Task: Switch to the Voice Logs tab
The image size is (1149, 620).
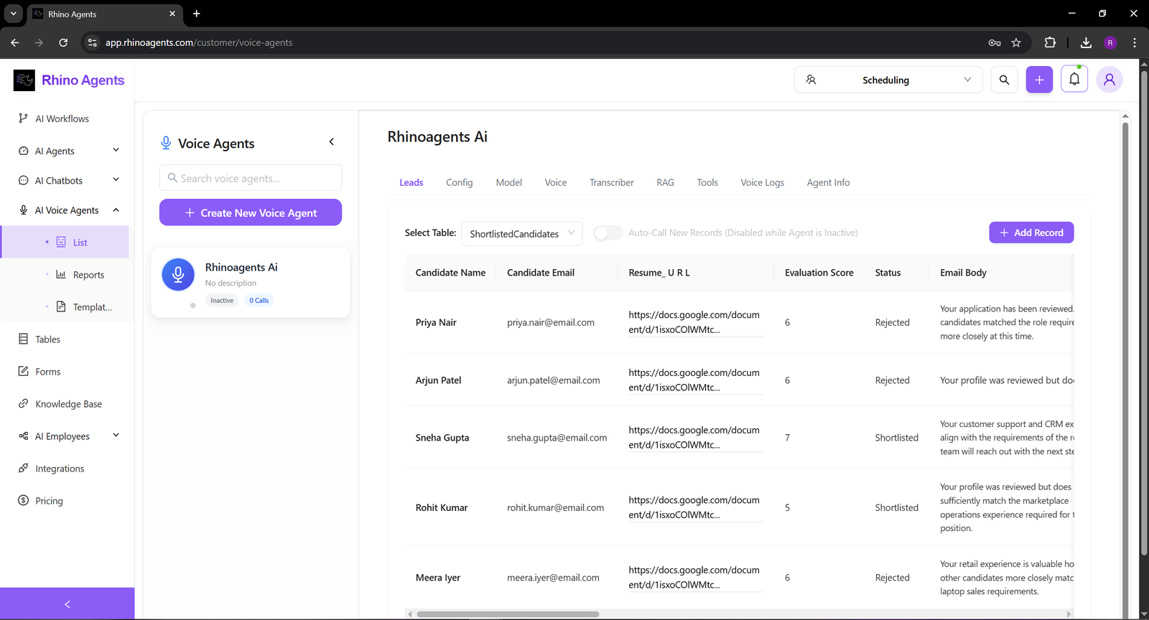Action: (762, 182)
